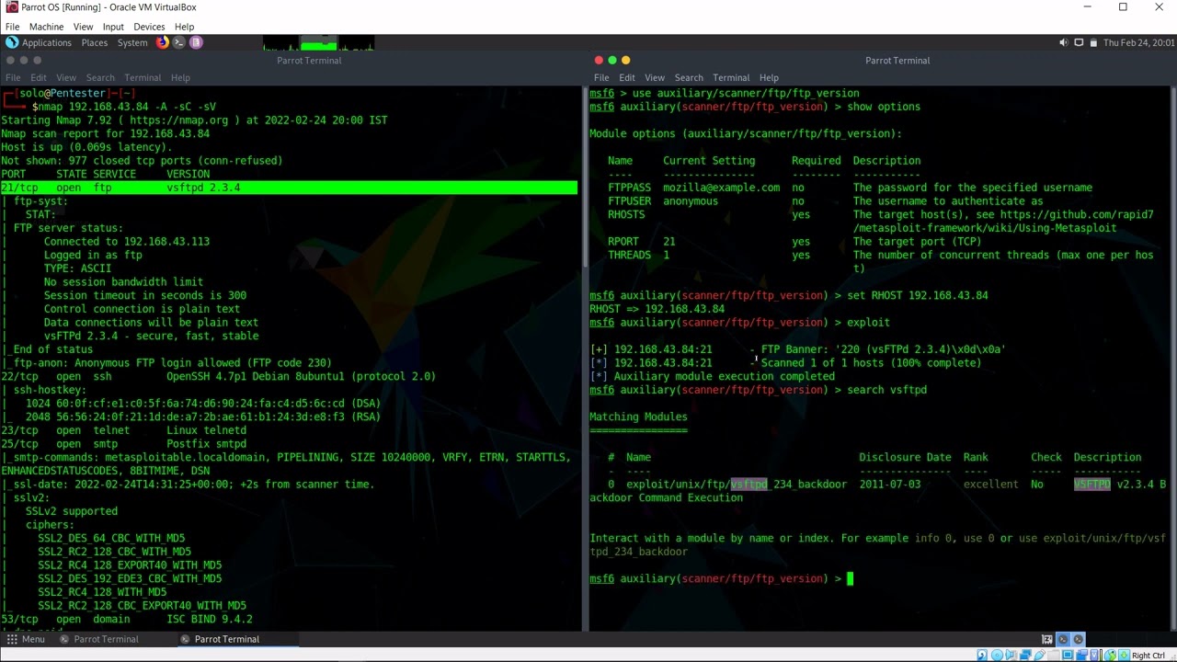This screenshot has width=1177, height=662.
Task: Open Help menu in left Parrot Terminal
Action: tap(180, 77)
